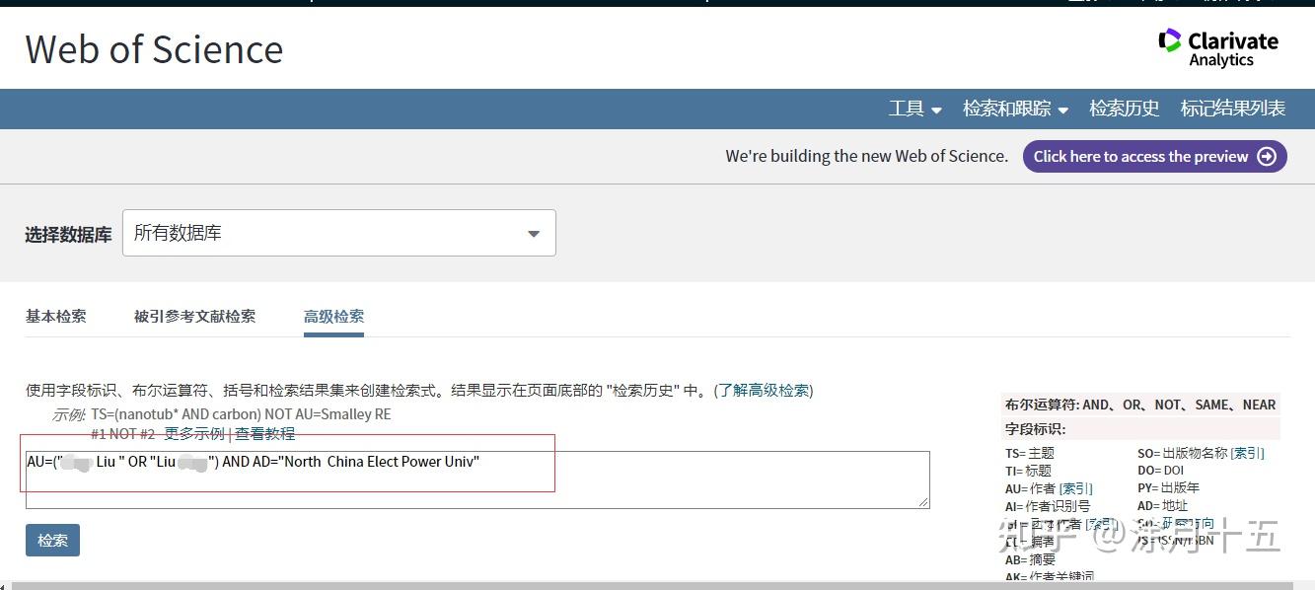
Task: Open 标记结果列表 in the navigation bar
Action: coord(1233,109)
